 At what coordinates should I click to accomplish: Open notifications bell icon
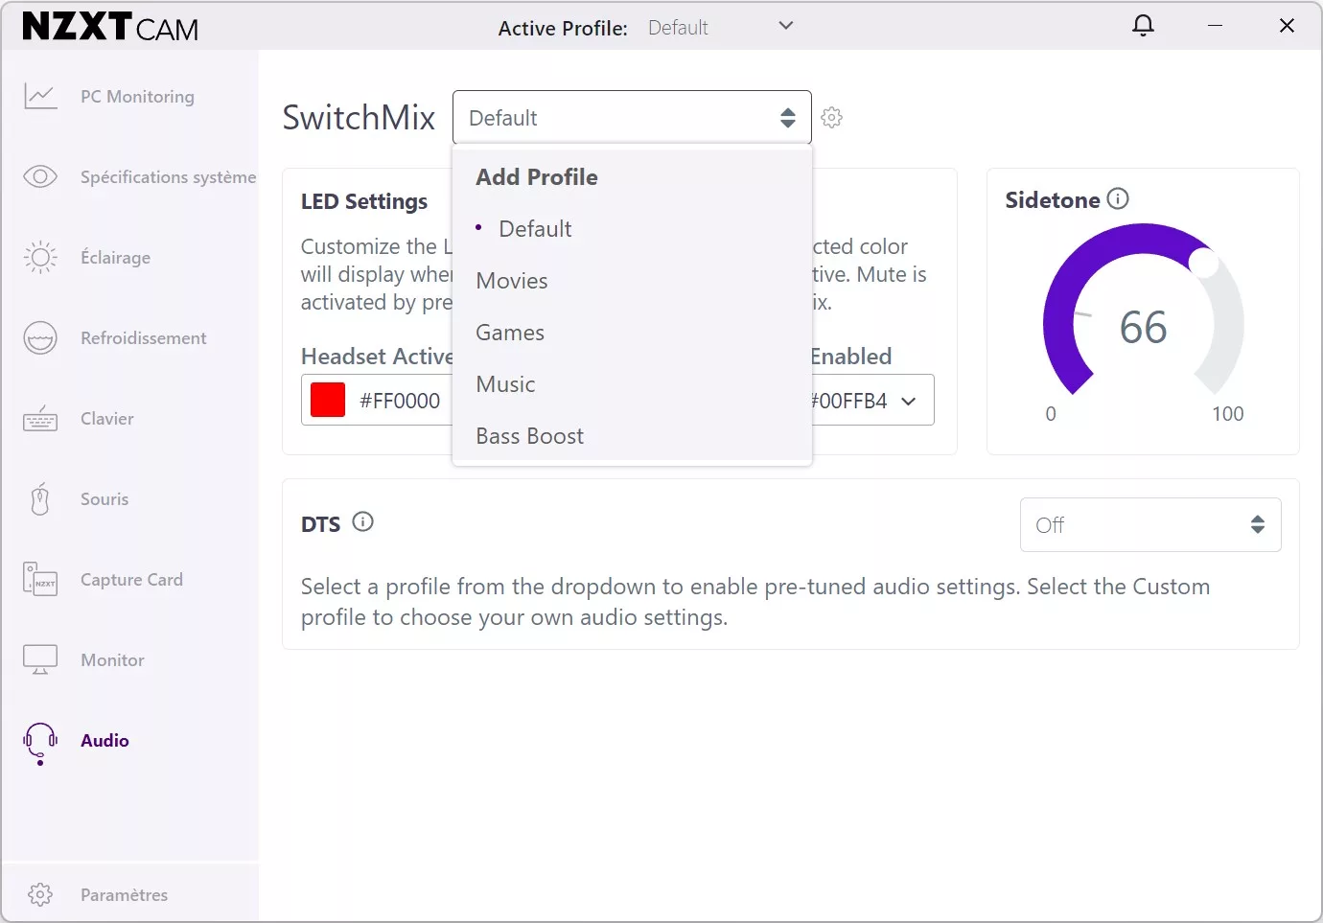(1143, 26)
